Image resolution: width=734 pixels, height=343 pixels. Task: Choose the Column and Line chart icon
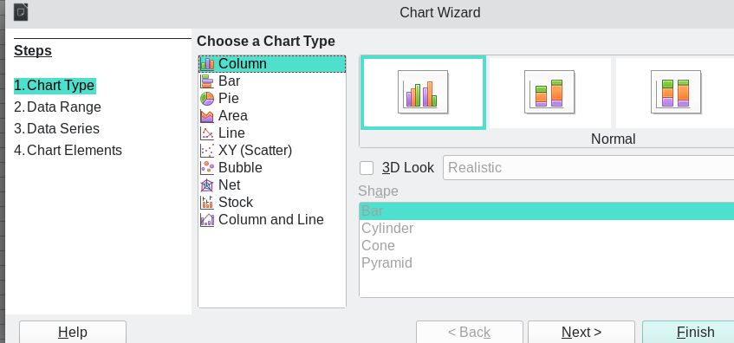pos(207,219)
